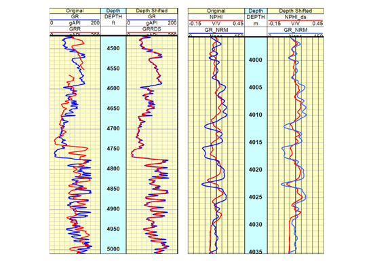Click the GR_NRM label below NPHI_ds

295,30
